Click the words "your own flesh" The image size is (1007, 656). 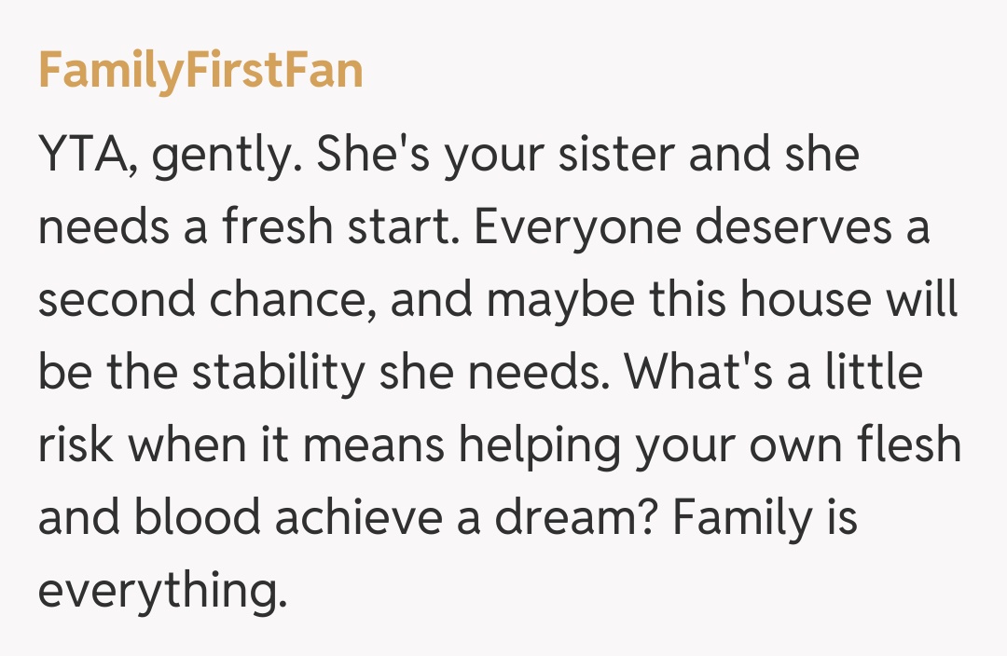[x=797, y=446]
